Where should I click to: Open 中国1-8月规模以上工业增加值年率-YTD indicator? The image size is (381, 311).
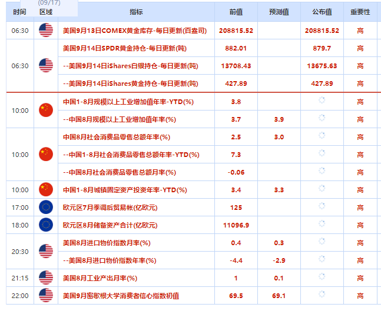pos(128,102)
